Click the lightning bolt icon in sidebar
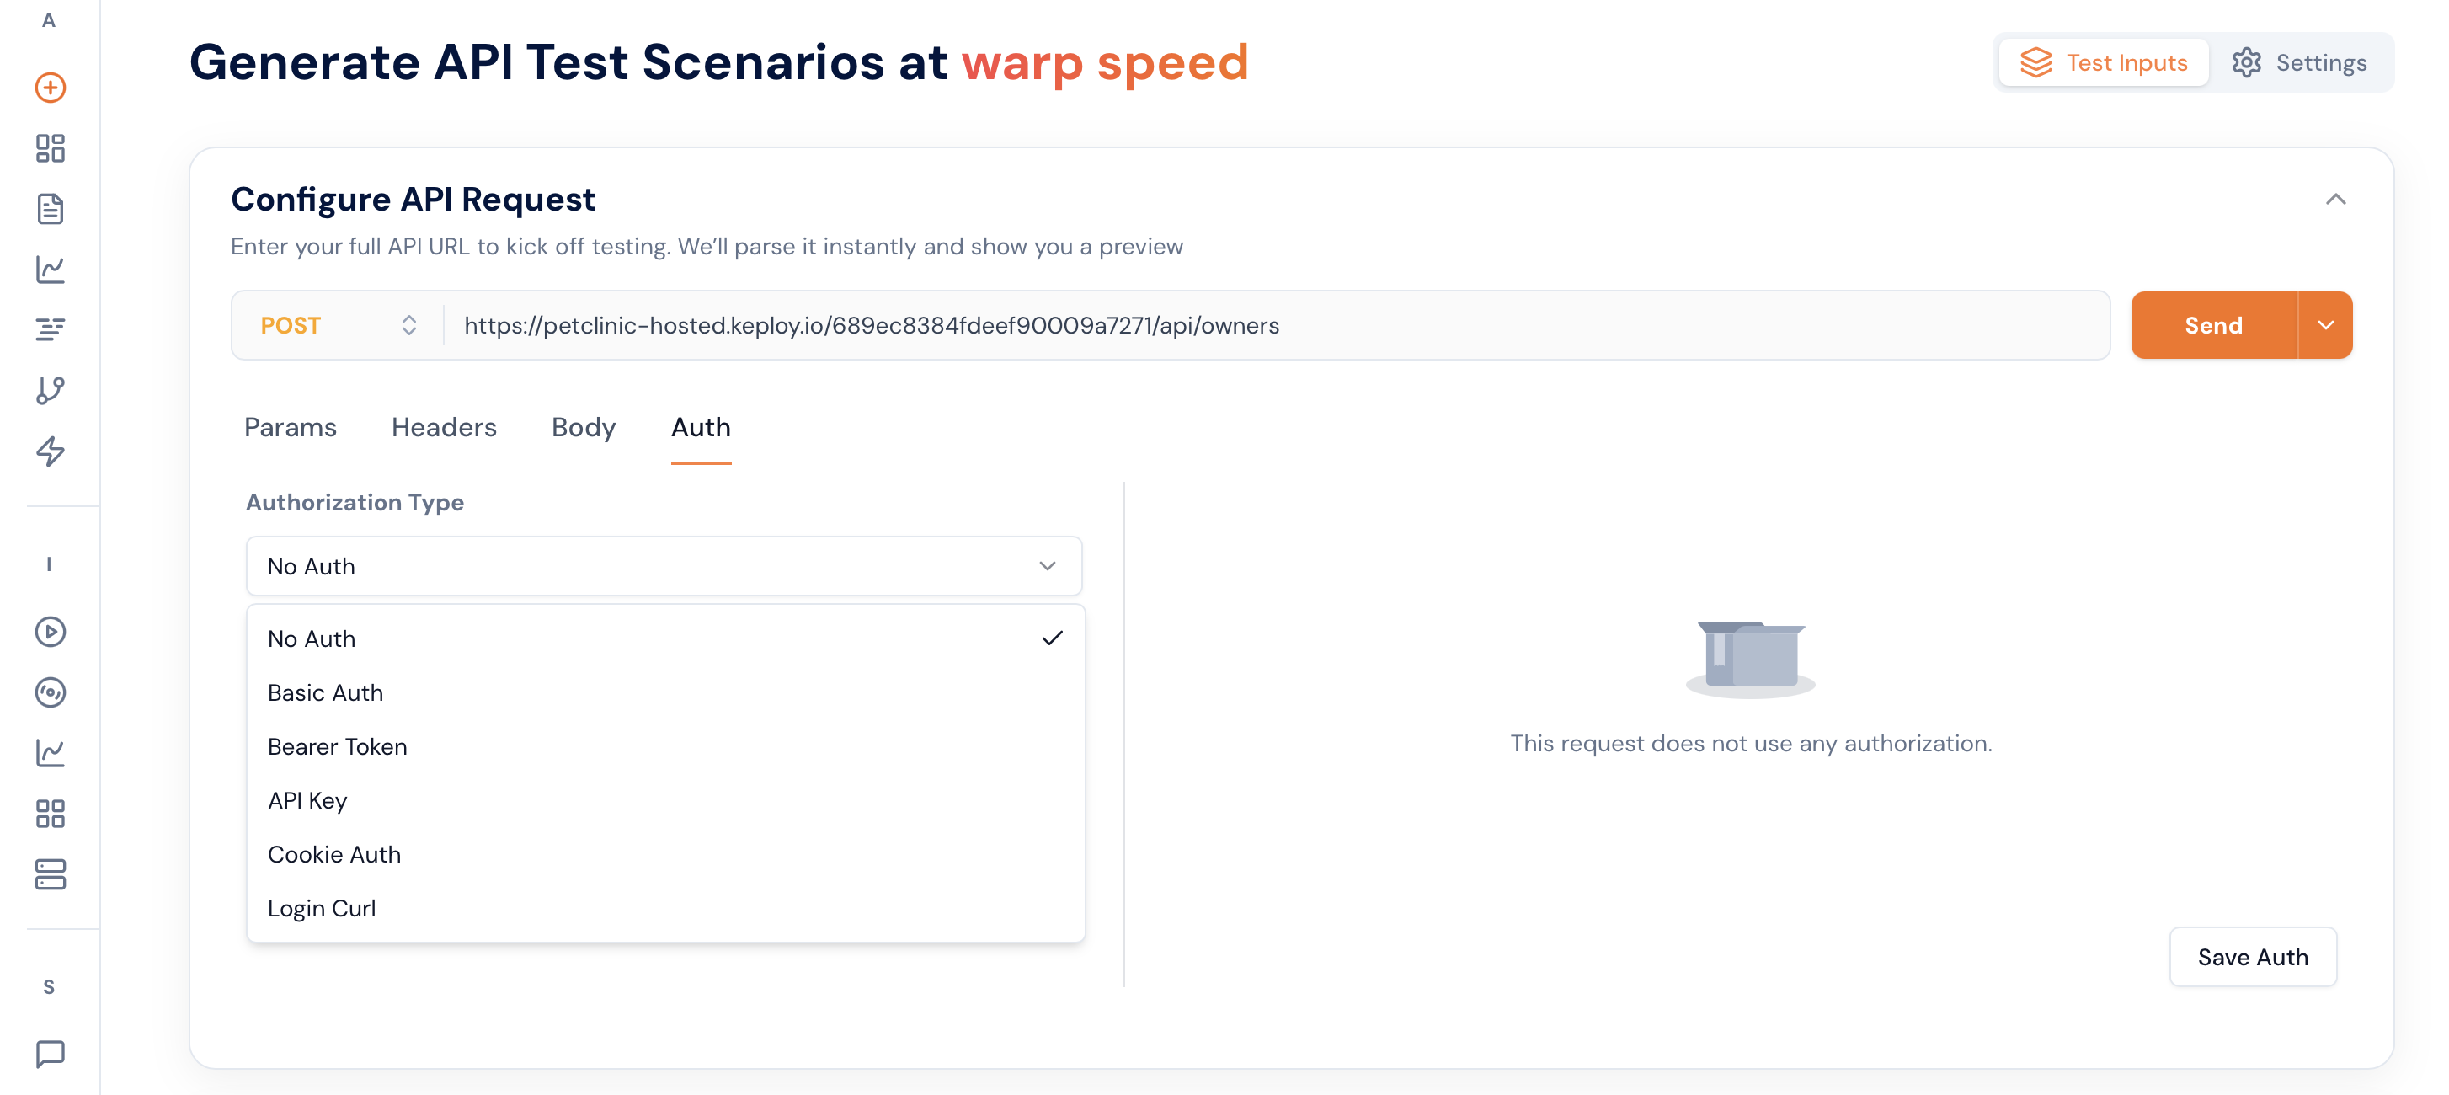This screenshot has width=2449, height=1095. point(51,451)
